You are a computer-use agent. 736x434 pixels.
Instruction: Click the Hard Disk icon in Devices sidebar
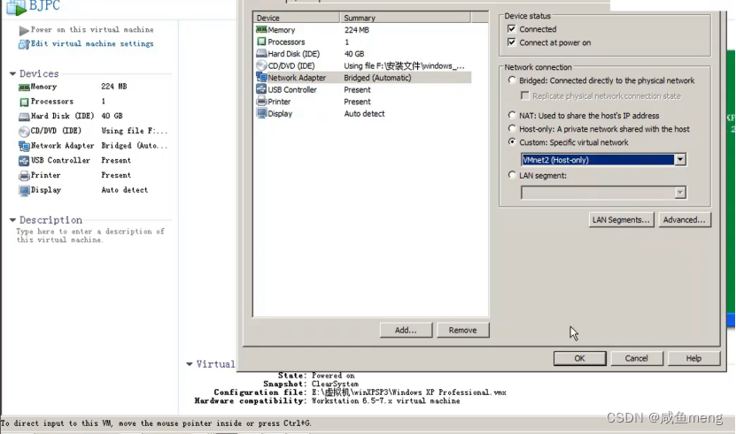[24, 117]
